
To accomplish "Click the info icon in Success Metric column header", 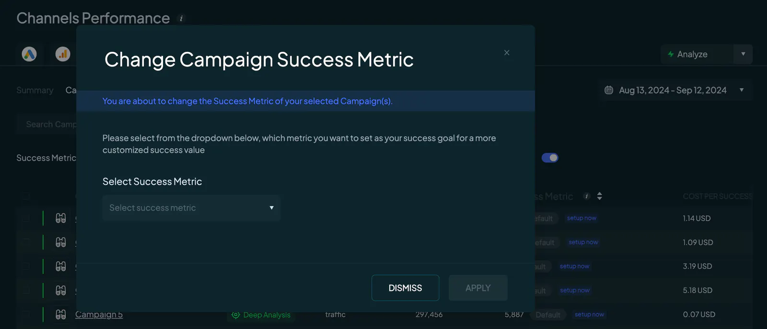I will 586,196.
